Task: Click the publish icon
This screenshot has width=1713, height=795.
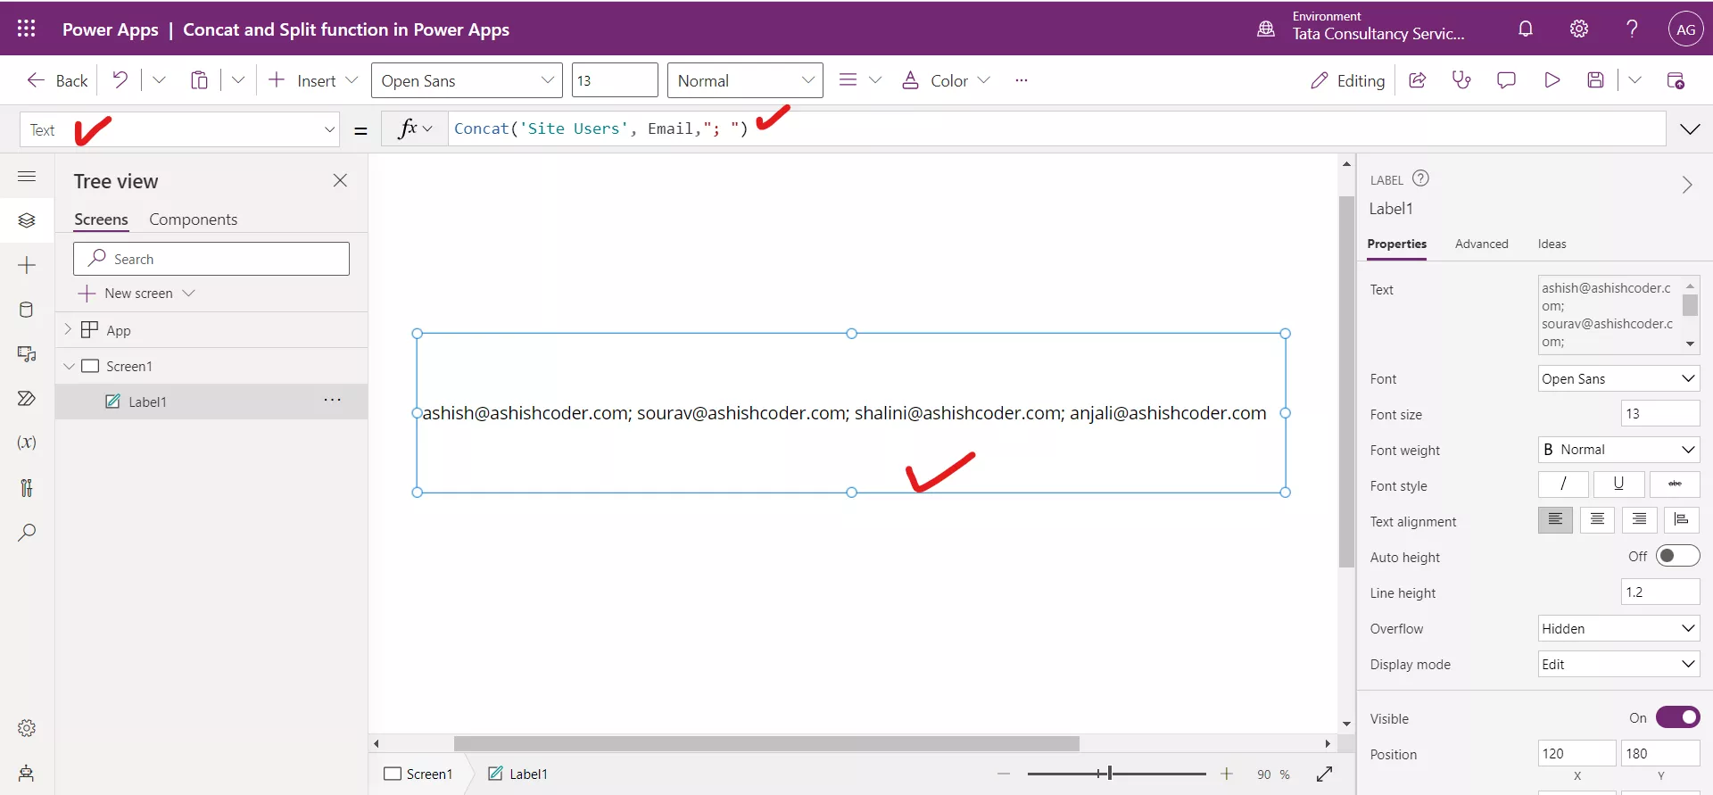Action: pyautogui.click(x=1676, y=80)
